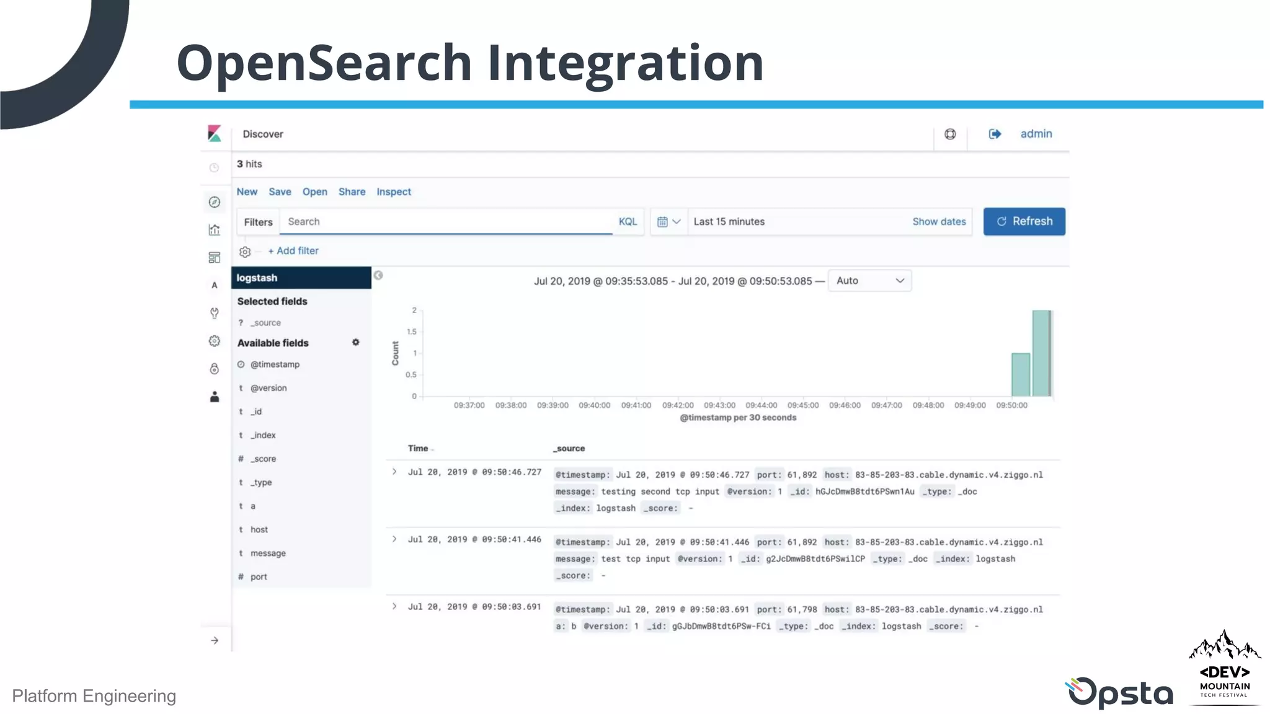This screenshot has height=714, width=1270.
Task: Click the Open menu item
Action: pos(315,192)
